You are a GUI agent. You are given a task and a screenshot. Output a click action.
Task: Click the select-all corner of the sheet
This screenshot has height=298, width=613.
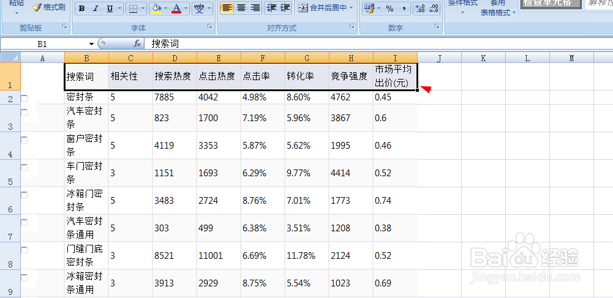coord(10,58)
